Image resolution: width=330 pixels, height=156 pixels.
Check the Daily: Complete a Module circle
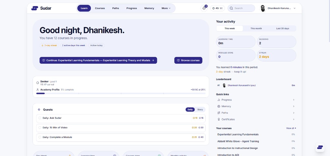(40, 137)
